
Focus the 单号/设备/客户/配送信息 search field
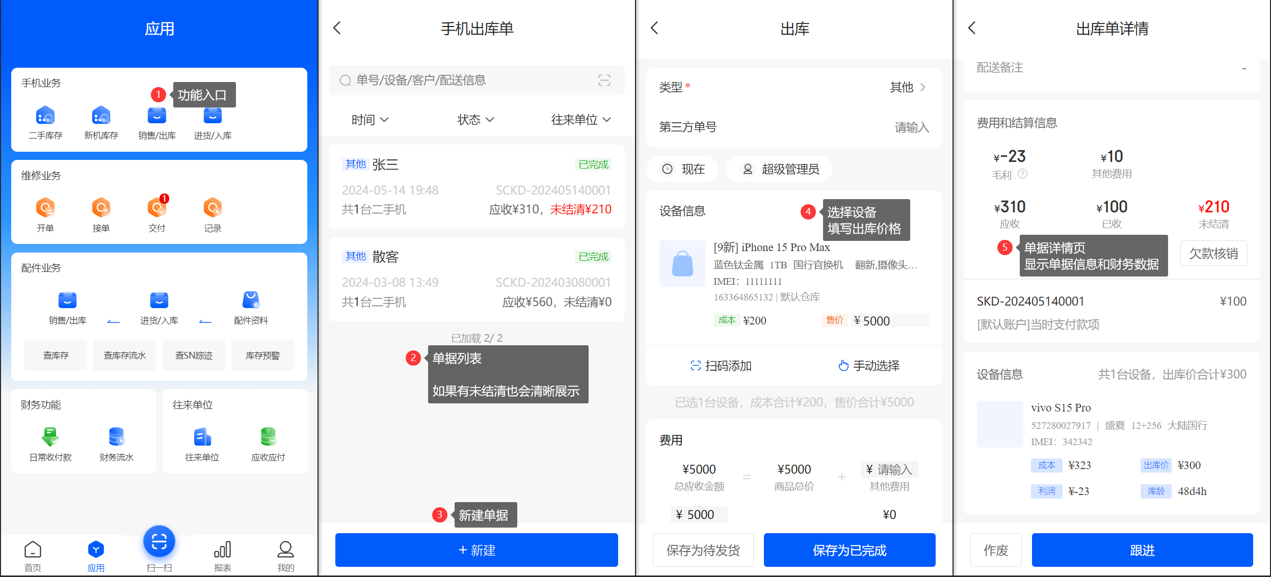pyautogui.click(x=476, y=80)
